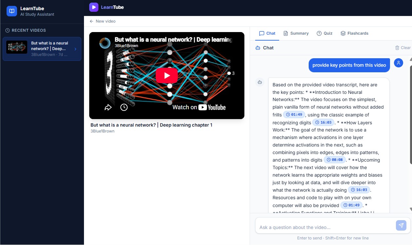Screen dimensions: 412x245
Task: Click the recent video thumbnail in sidebar
Action: 17,47
